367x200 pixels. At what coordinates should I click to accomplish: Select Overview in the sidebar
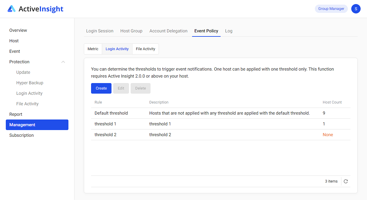point(18,30)
